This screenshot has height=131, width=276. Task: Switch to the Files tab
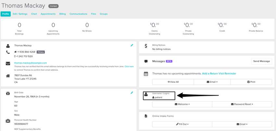94,14
